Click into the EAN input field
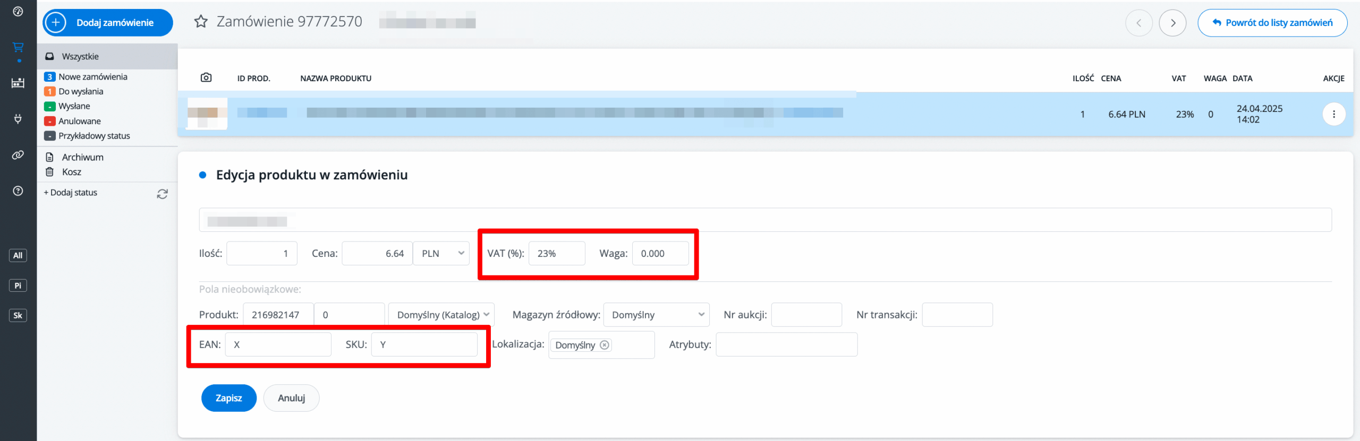Screen dimensions: 1360x441 (x=278, y=345)
